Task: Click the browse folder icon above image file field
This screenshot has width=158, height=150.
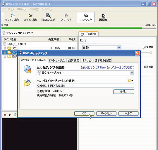Action: [130, 80]
